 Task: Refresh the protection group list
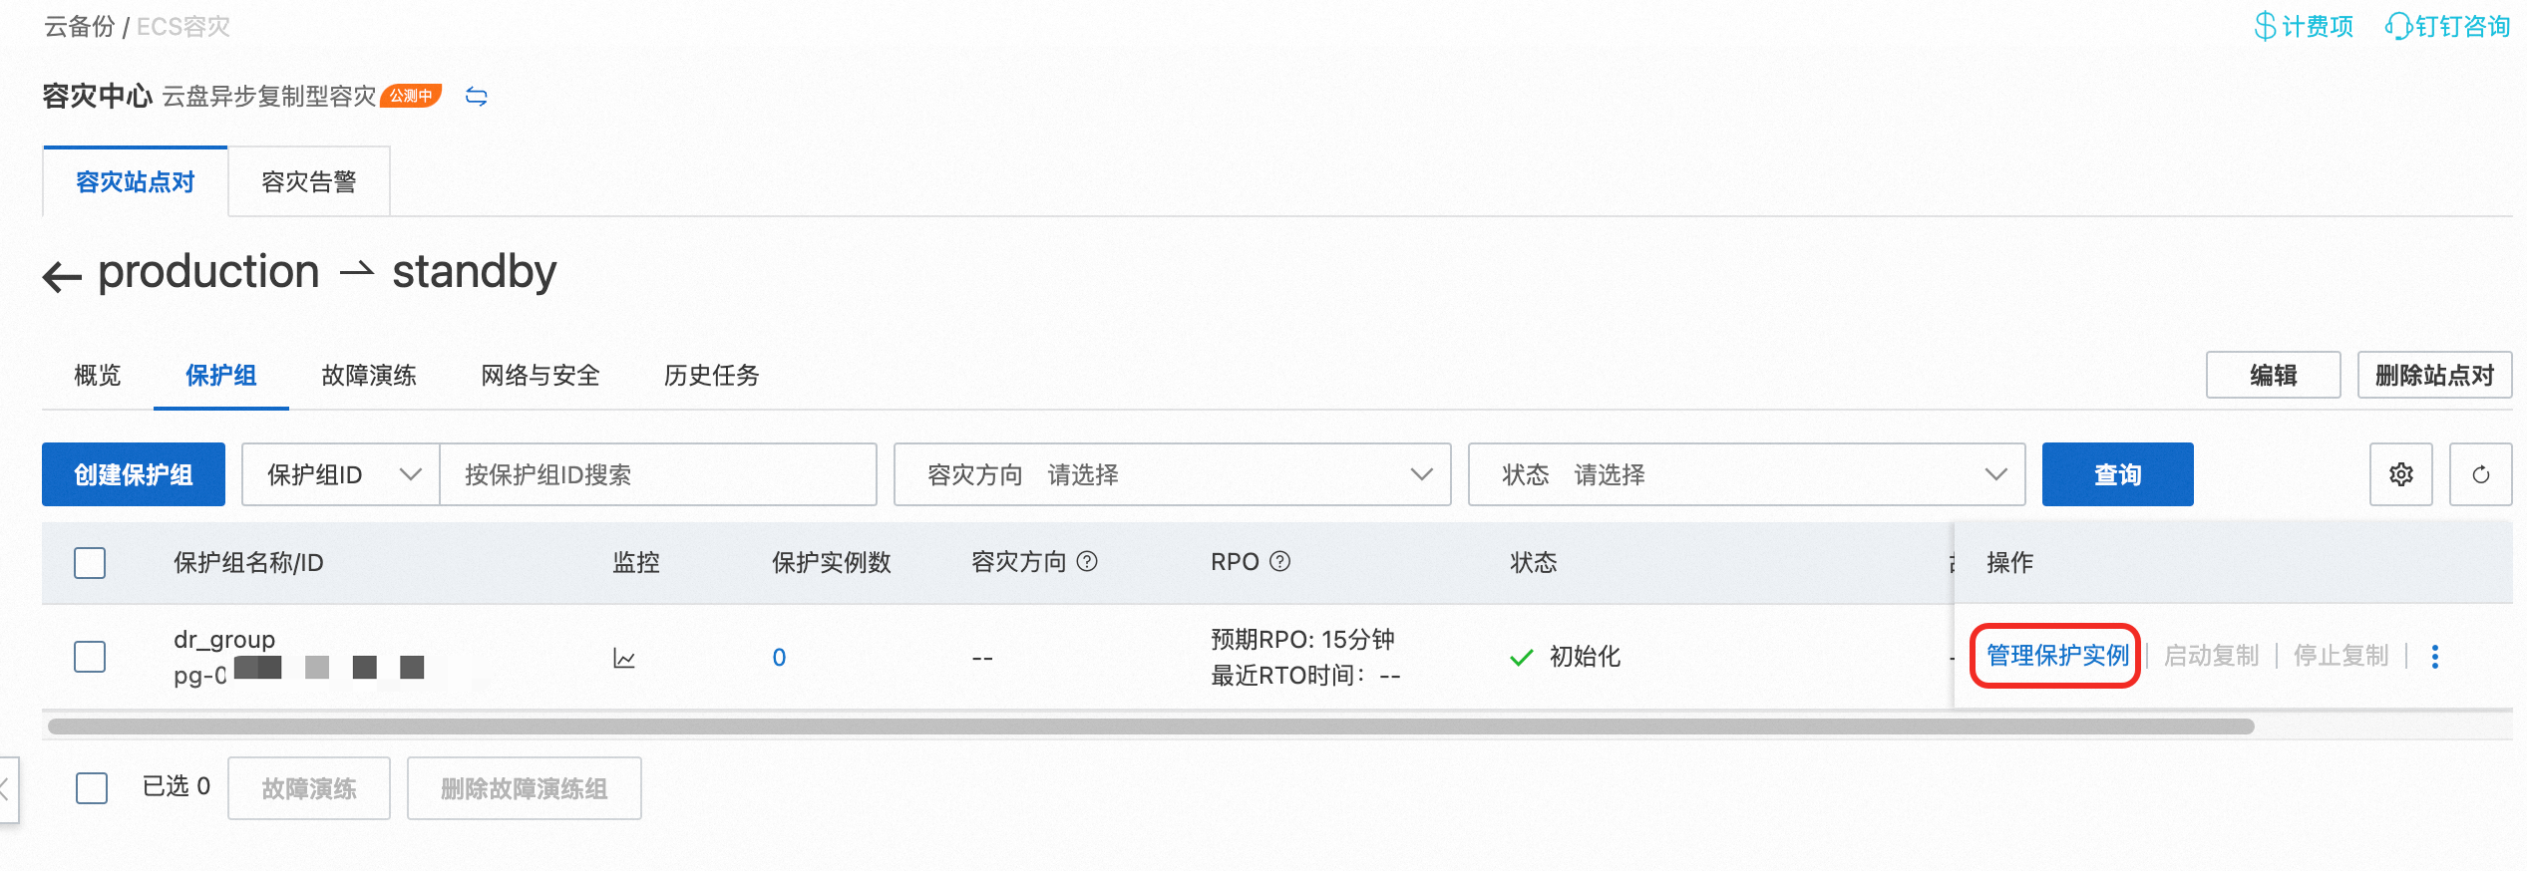click(2481, 474)
